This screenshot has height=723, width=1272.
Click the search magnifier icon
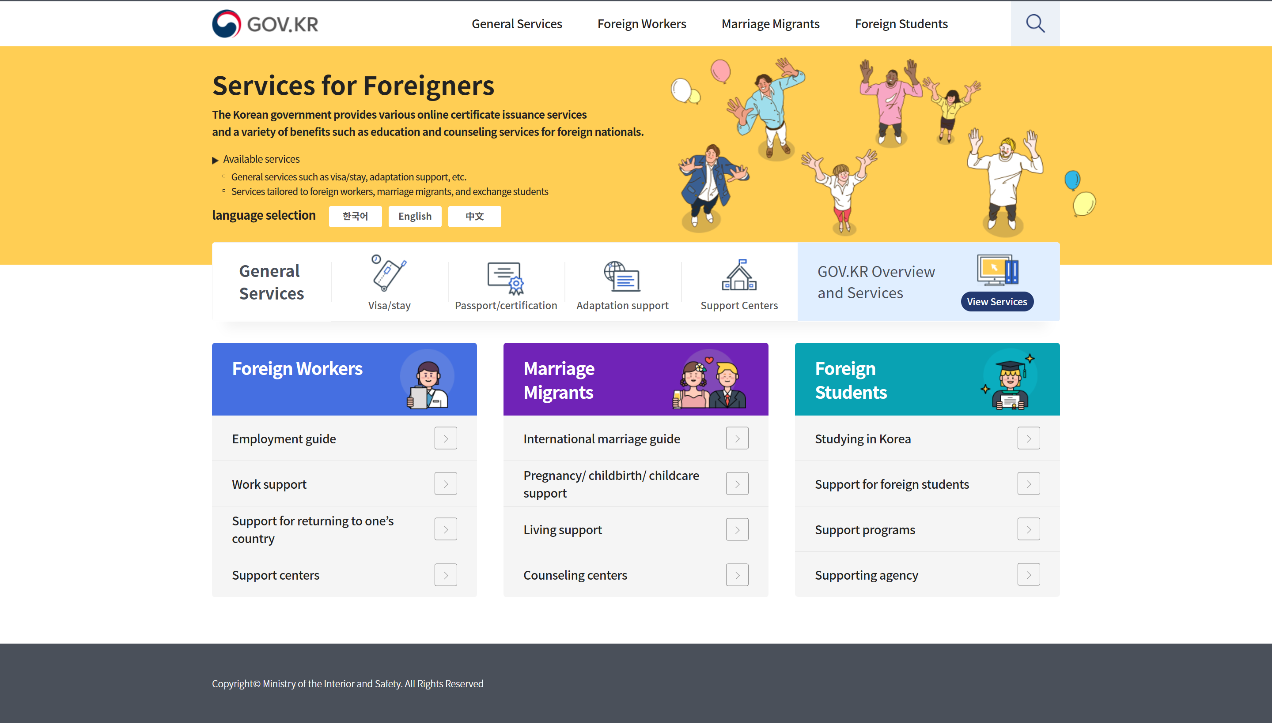click(1035, 23)
